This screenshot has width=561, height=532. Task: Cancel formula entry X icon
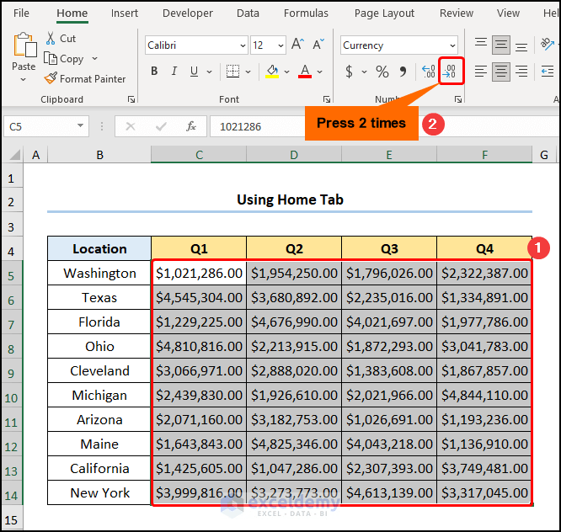[x=131, y=126]
